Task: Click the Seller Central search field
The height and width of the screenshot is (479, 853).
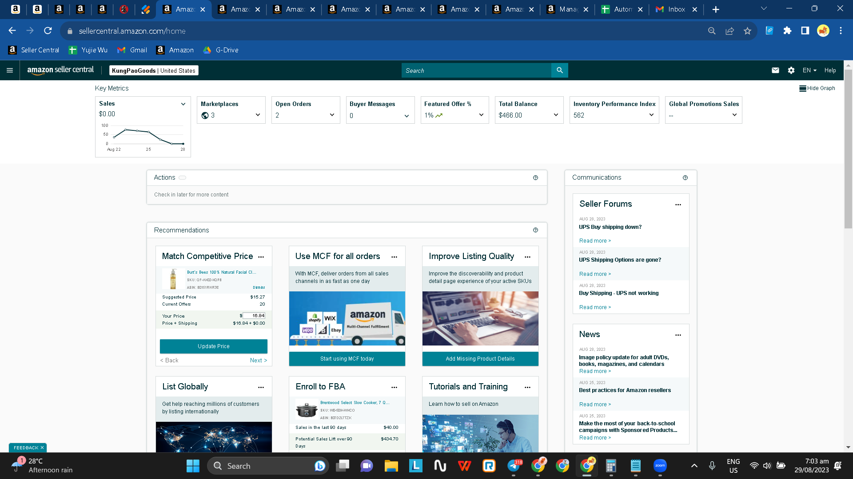Action: pyautogui.click(x=476, y=71)
